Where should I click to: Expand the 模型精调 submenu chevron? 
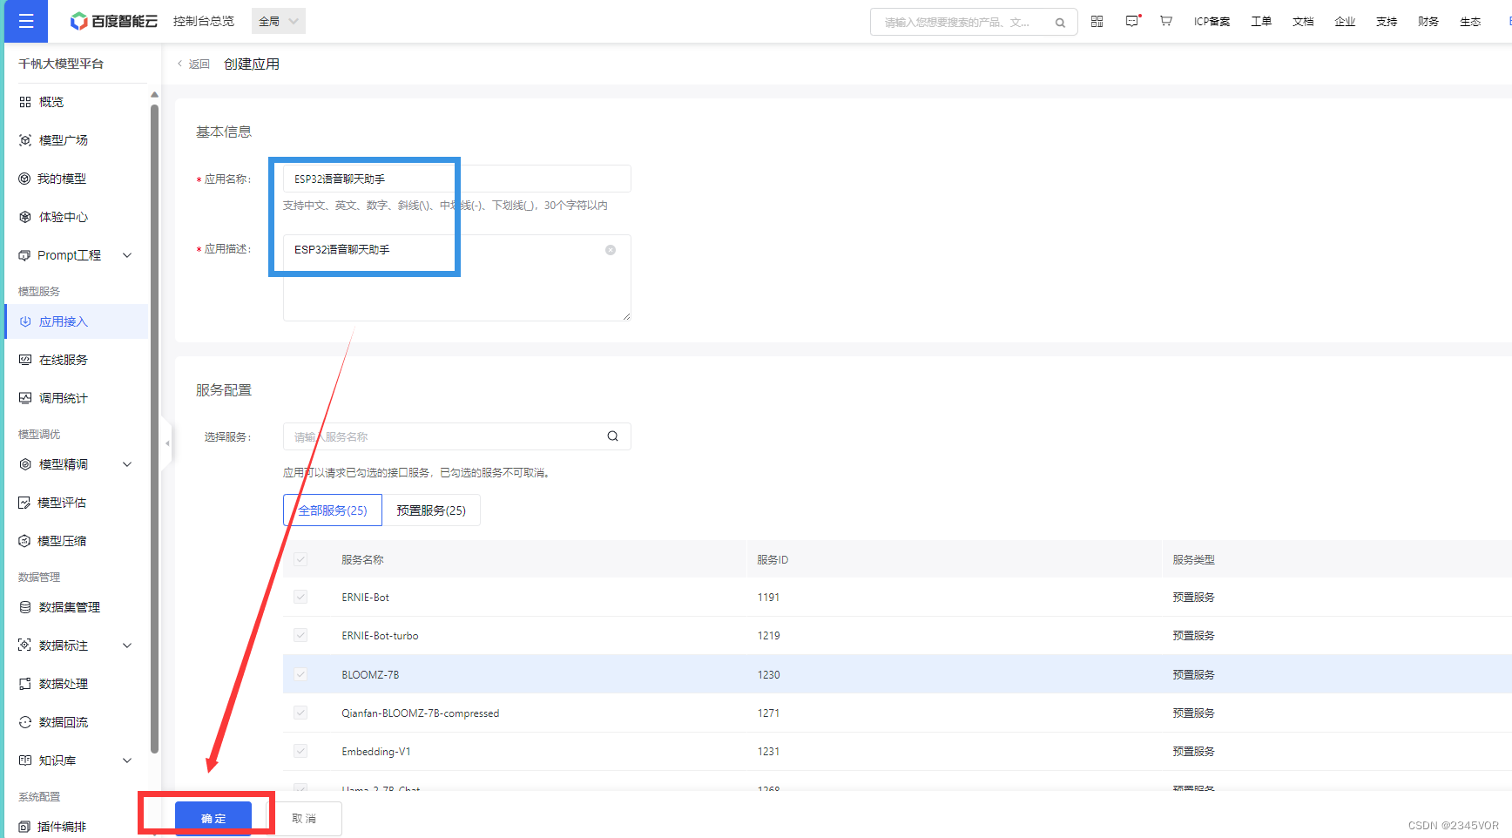click(x=127, y=464)
